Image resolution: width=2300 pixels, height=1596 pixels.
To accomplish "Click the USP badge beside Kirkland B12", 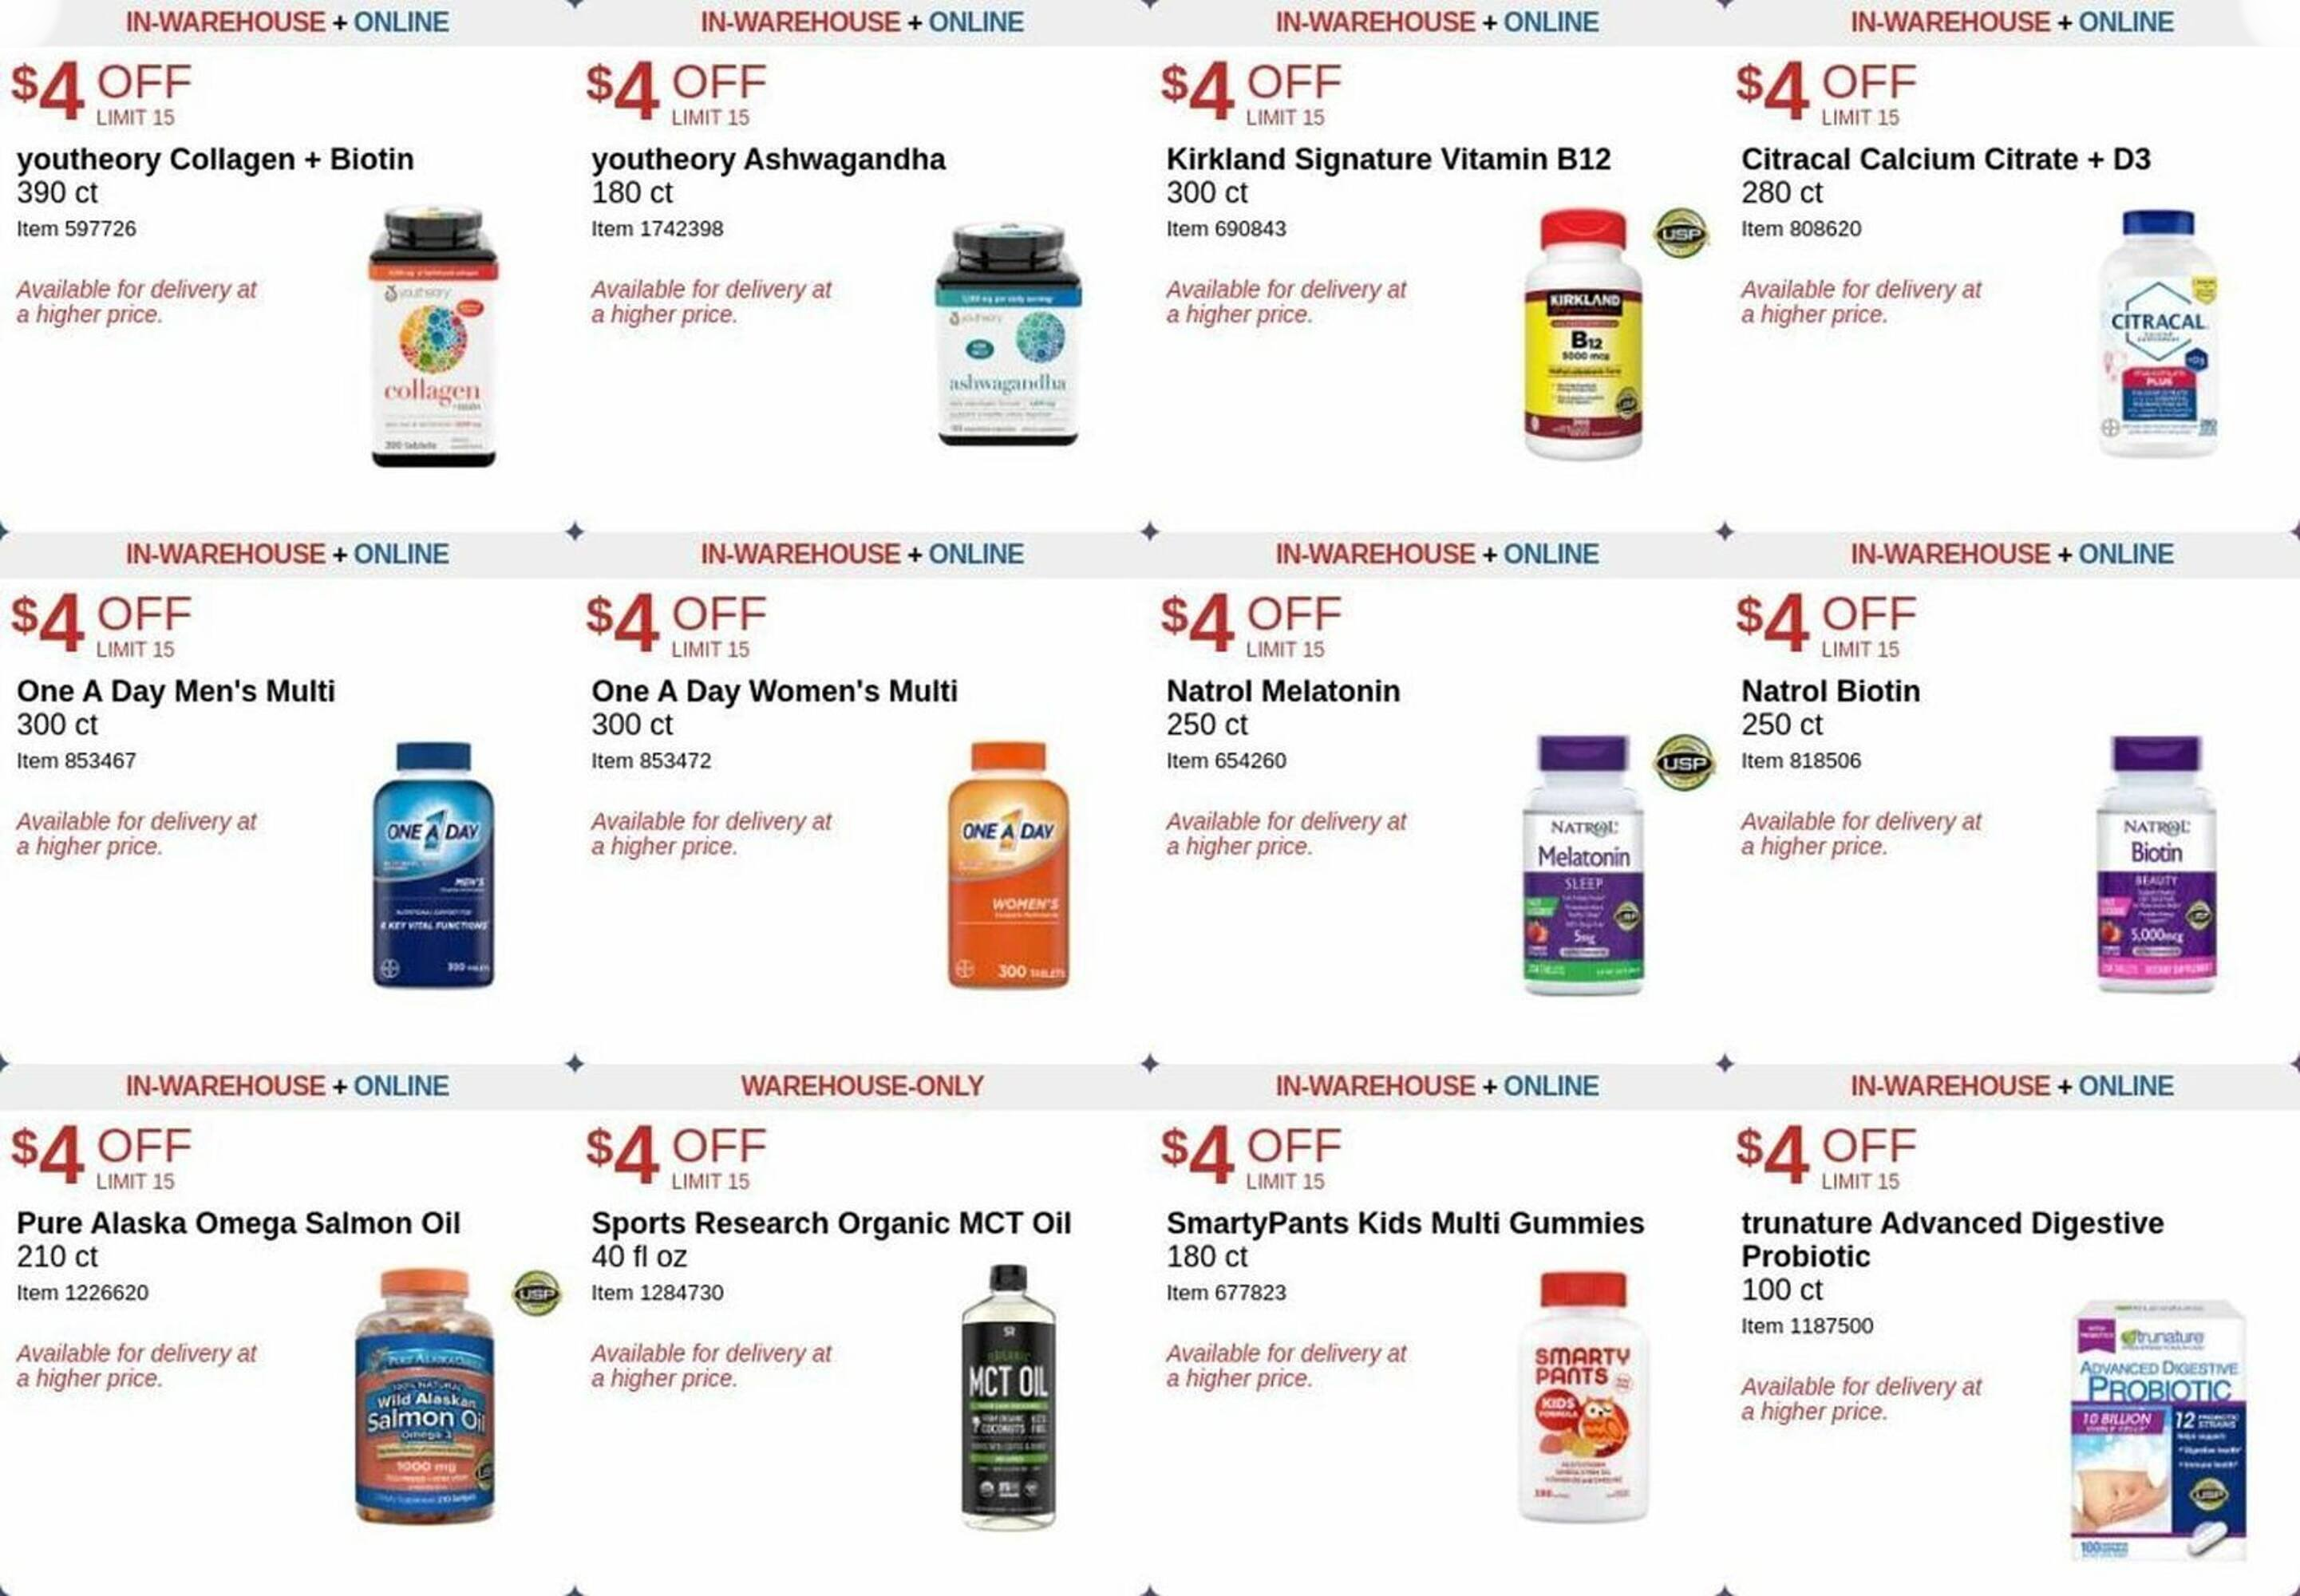I will pyautogui.click(x=1682, y=233).
